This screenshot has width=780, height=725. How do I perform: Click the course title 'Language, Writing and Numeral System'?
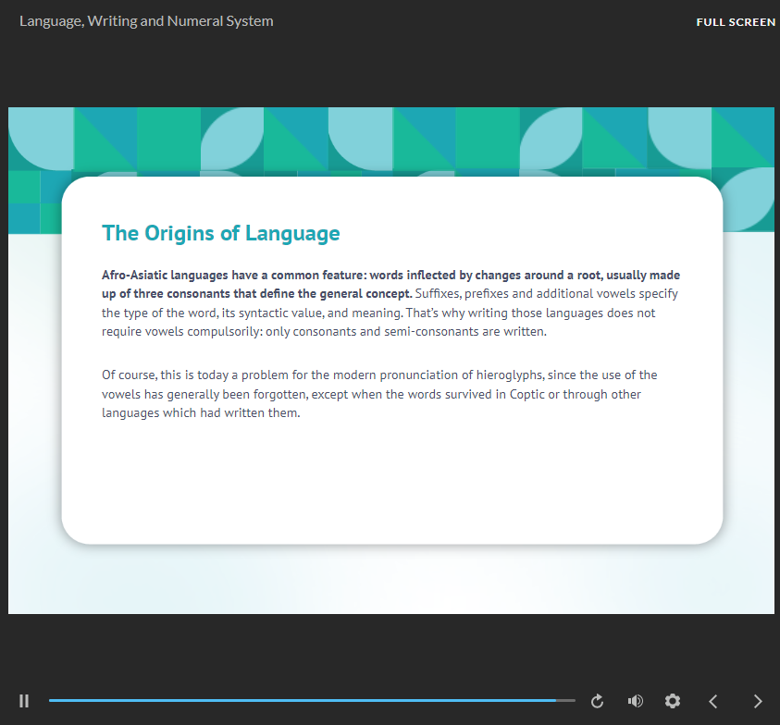[x=146, y=20]
